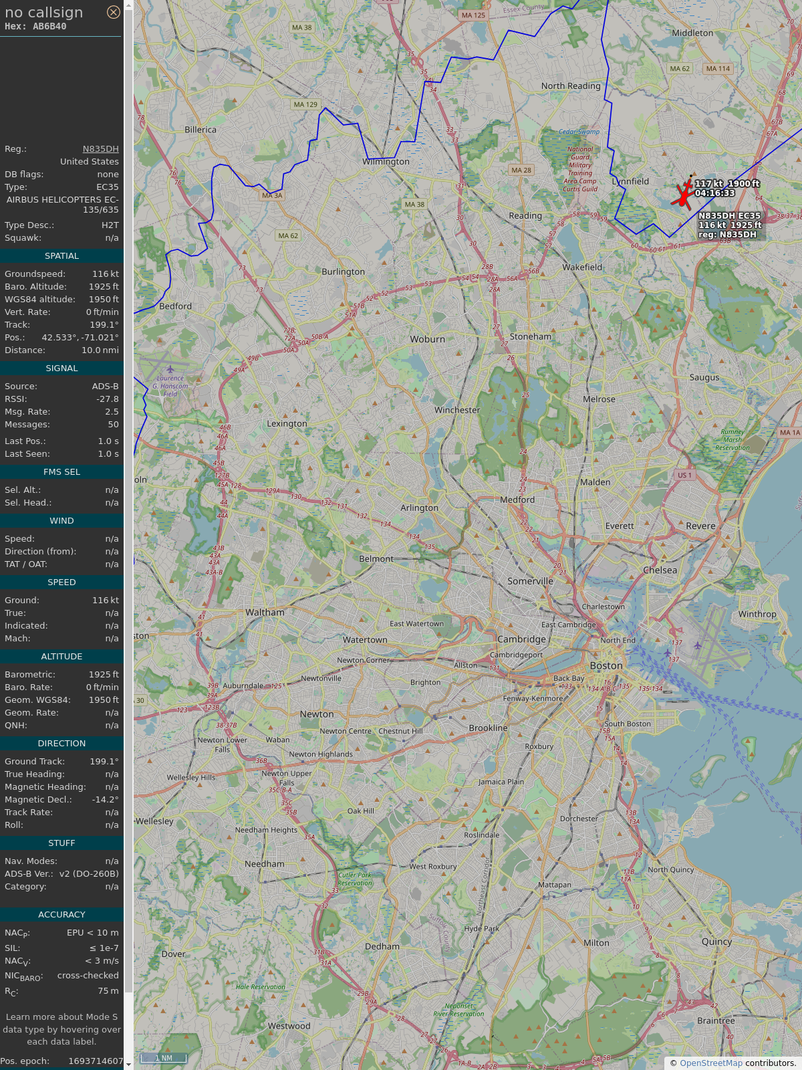Open the OpenStreetMap attribution link
The image size is (802, 1070).
click(710, 1063)
